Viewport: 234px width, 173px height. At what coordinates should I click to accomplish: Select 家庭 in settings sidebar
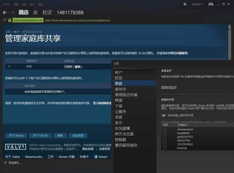point(135,83)
